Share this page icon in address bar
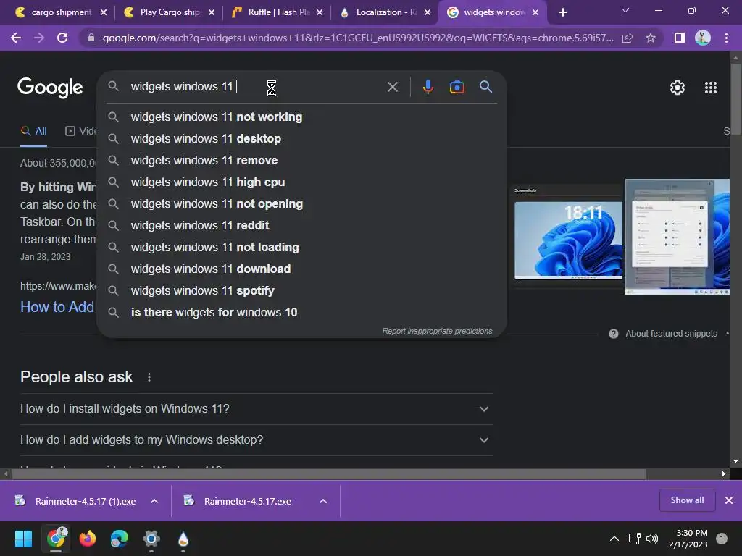This screenshot has height=556, width=742. pyautogui.click(x=628, y=38)
